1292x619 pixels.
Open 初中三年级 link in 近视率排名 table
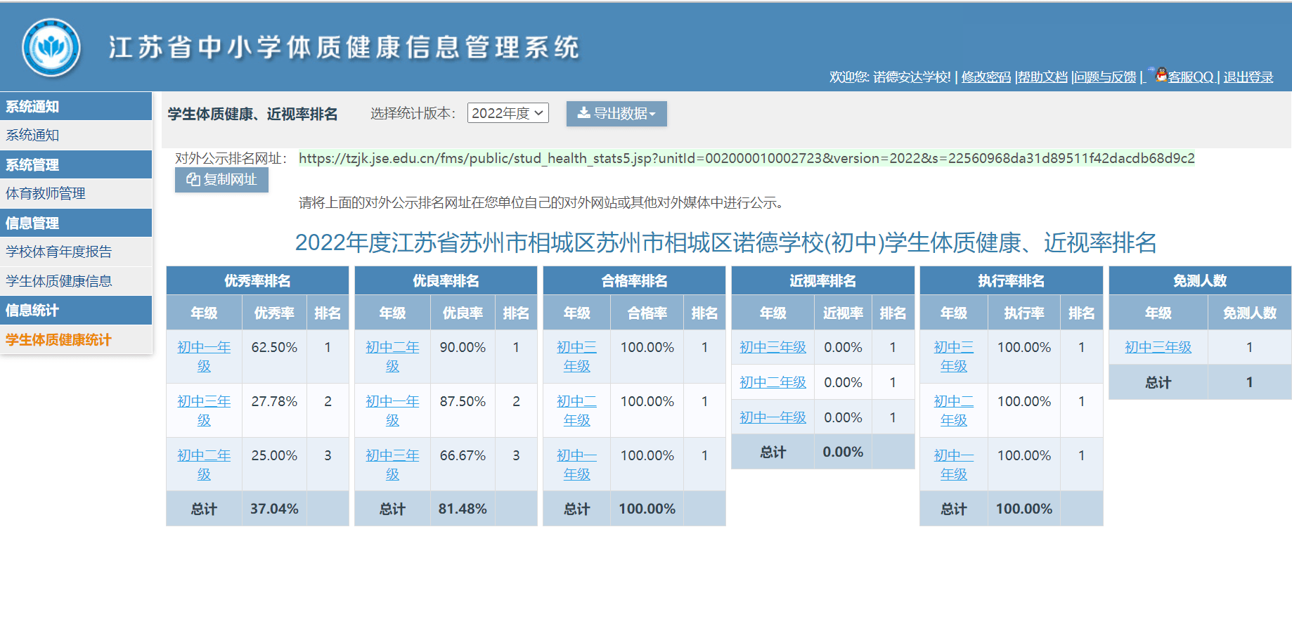(773, 347)
